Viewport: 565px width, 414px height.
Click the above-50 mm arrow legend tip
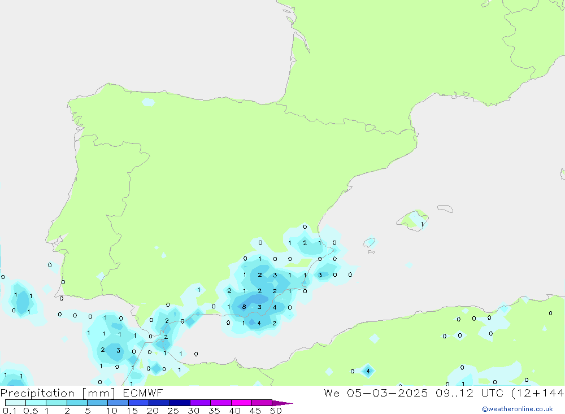[282, 403]
